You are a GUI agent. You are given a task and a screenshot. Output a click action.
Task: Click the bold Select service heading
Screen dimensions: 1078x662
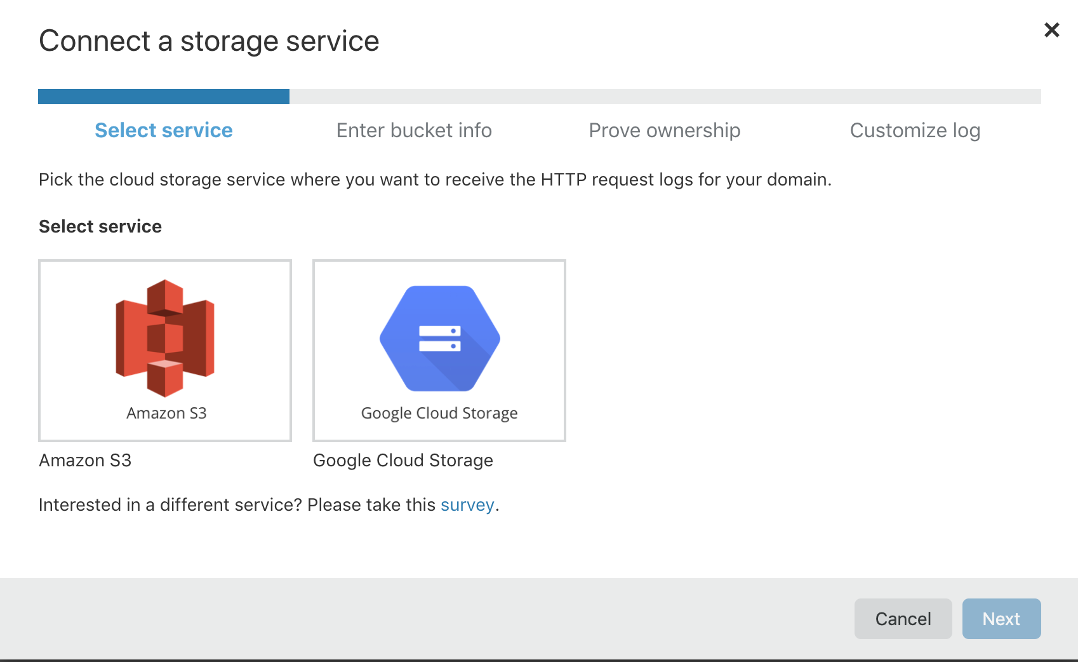tap(100, 226)
